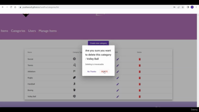Toggle the browser side panel icon
The image size is (199, 112).
(188, 7)
